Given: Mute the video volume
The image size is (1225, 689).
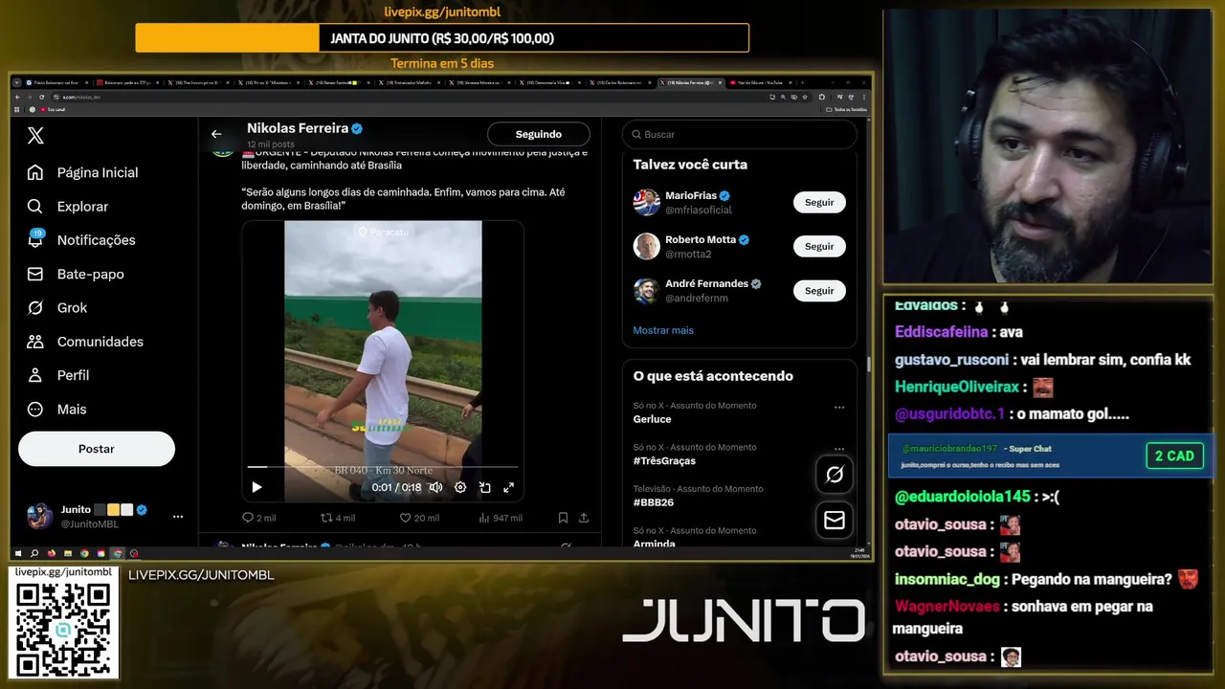Looking at the screenshot, I should pos(435,487).
